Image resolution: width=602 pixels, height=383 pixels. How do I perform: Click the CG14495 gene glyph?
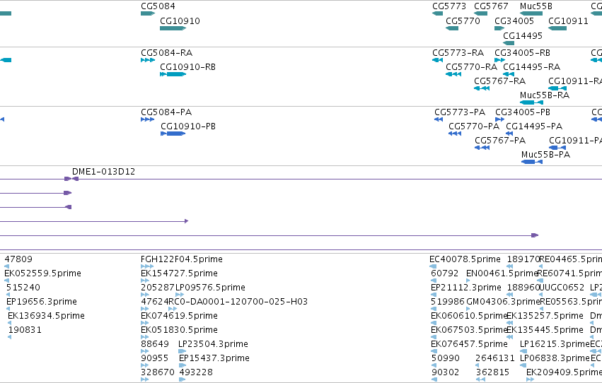[x=509, y=43]
